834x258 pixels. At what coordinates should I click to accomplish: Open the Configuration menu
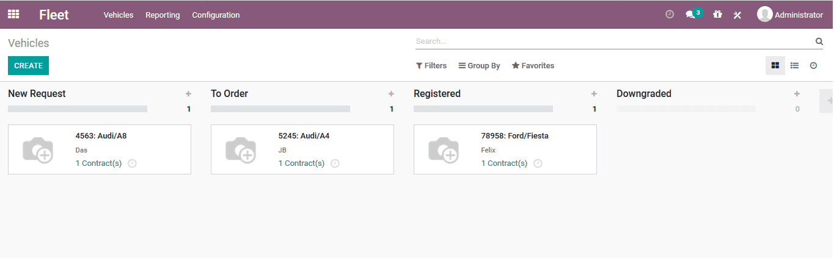coord(216,15)
